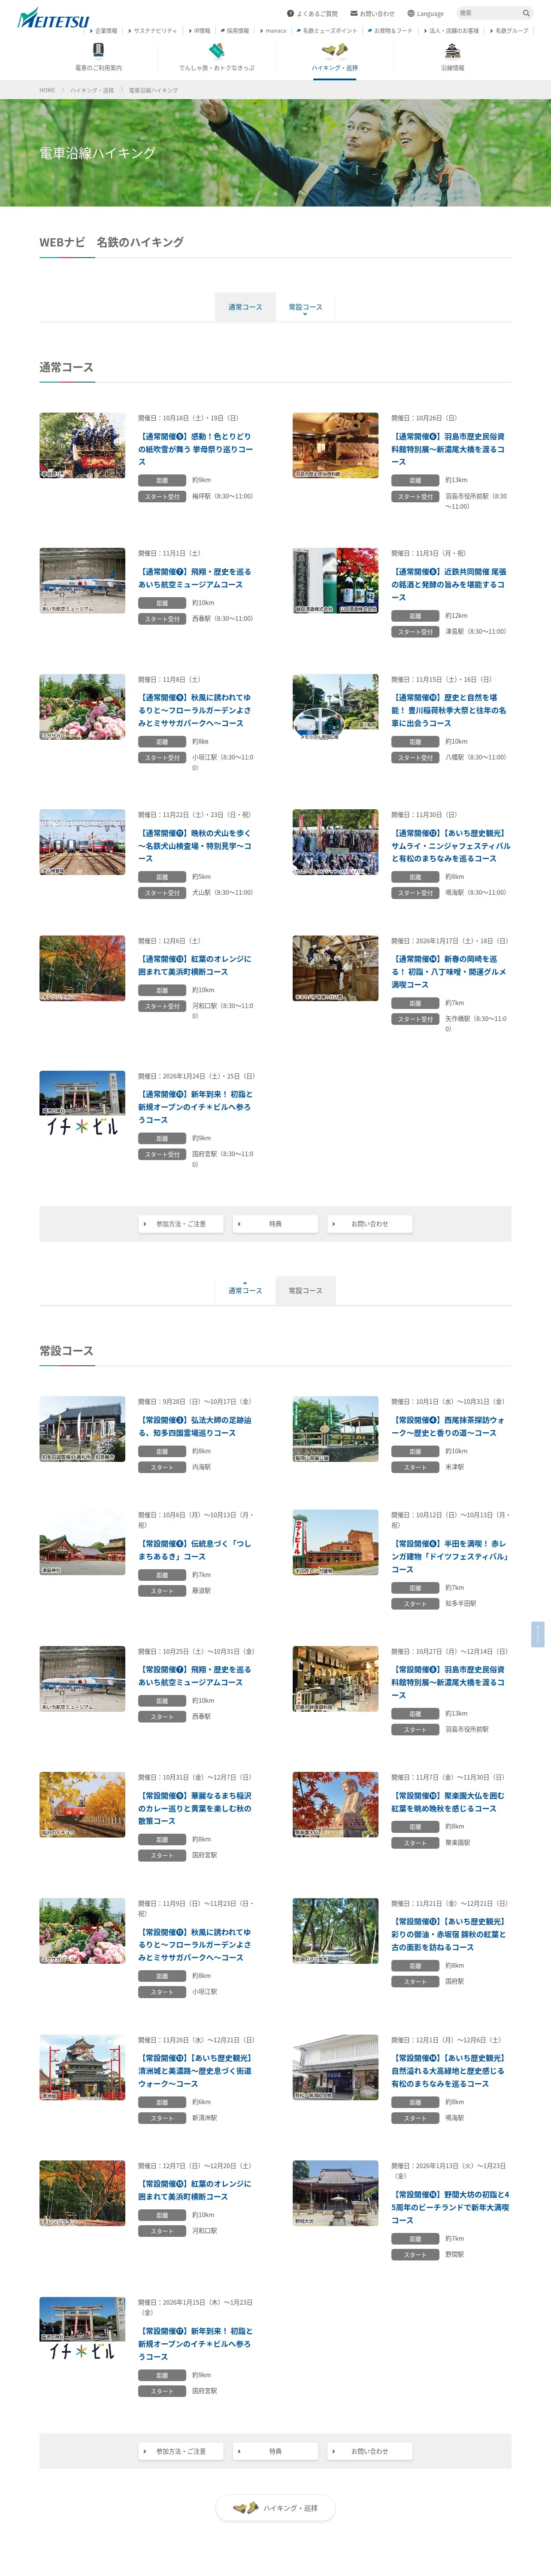Open 通常開催❻ 歴史と自然を堪能 course link
551x2576 pixels.
[449, 710]
